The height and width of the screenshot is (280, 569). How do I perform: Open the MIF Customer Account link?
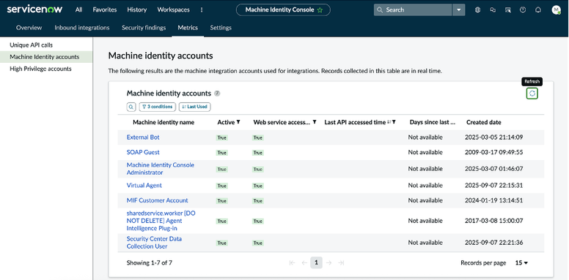157,200
